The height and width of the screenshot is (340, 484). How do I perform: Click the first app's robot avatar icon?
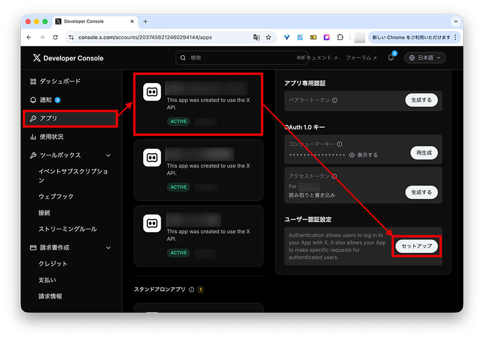(152, 92)
